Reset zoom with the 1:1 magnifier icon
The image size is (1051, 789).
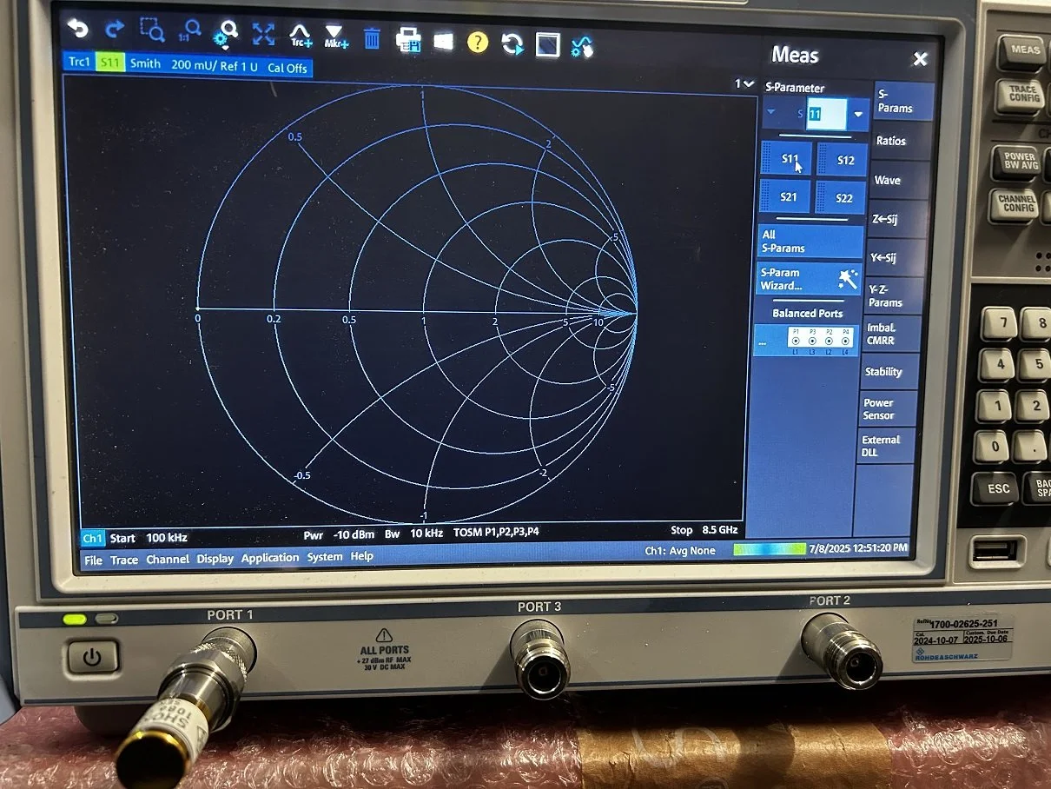[x=189, y=31]
